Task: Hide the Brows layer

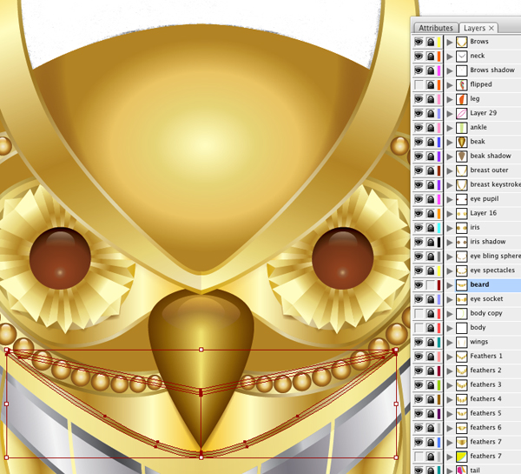Action: tap(419, 42)
